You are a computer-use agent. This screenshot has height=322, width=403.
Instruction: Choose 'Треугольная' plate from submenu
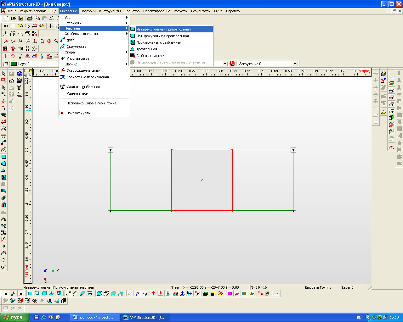click(146, 49)
